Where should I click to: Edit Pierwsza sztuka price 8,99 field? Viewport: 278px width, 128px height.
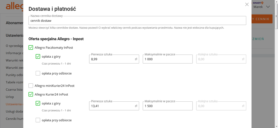click(111, 59)
